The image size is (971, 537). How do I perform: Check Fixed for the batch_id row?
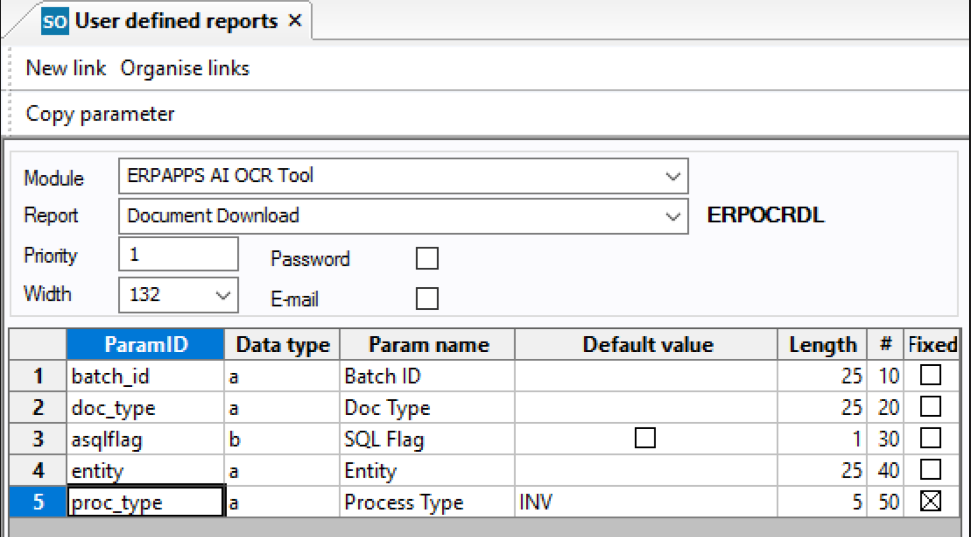point(930,375)
